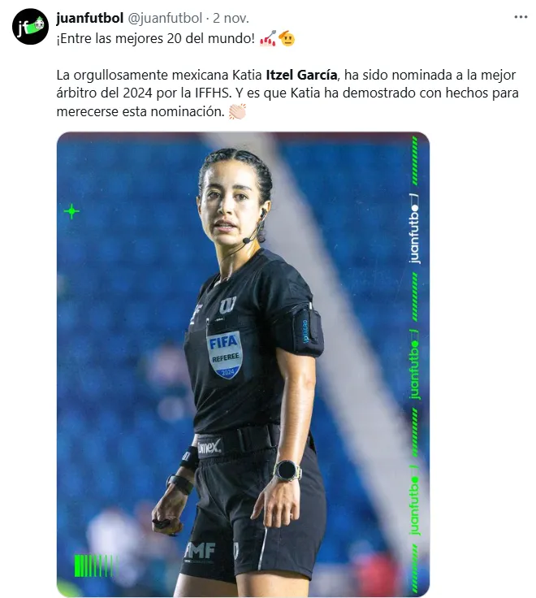The height and width of the screenshot is (598, 536).
Task: Click the tweet headline about mejores 20
Action: (155, 38)
